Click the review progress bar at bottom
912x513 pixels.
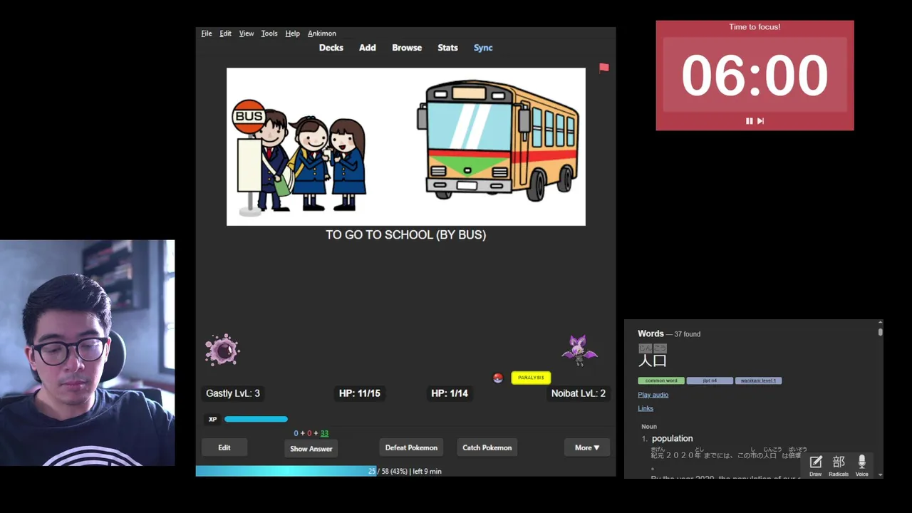tap(405, 471)
